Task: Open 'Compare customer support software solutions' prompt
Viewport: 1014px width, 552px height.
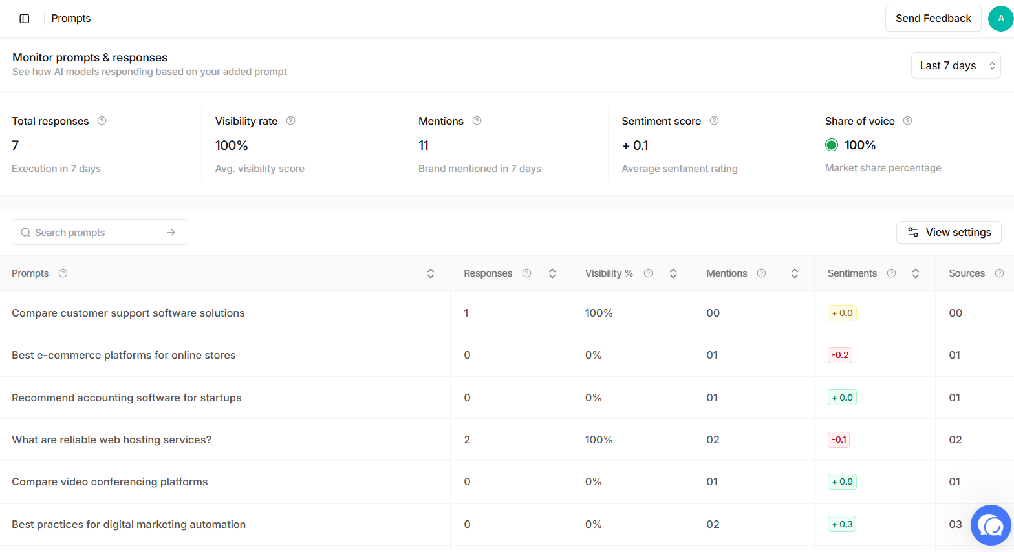Action: [x=128, y=313]
